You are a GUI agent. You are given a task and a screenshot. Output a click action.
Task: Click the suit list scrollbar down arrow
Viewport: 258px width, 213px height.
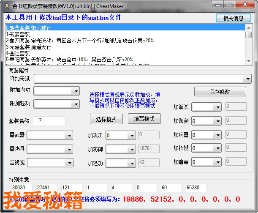pyautogui.click(x=249, y=63)
